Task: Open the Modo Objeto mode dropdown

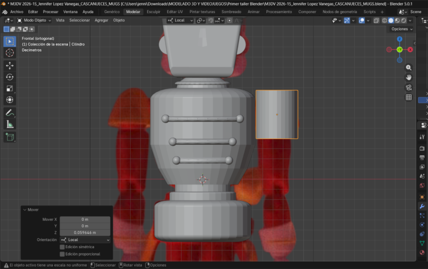Action: click(x=35, y=20)
